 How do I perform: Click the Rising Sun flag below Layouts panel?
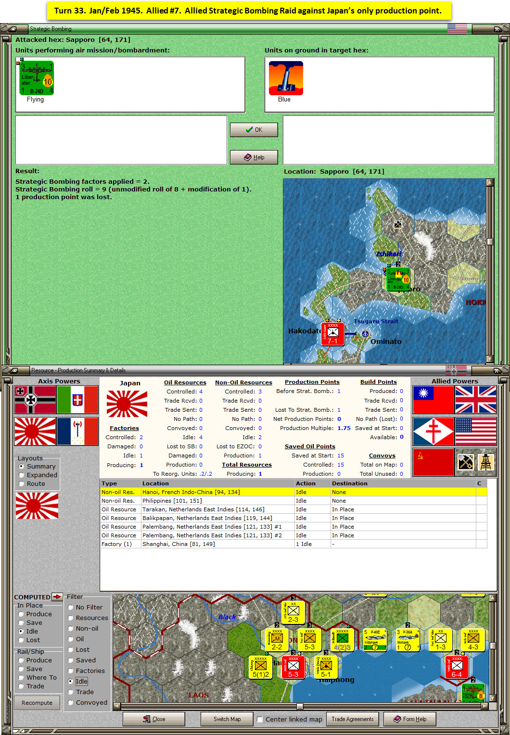coord(37,506)
